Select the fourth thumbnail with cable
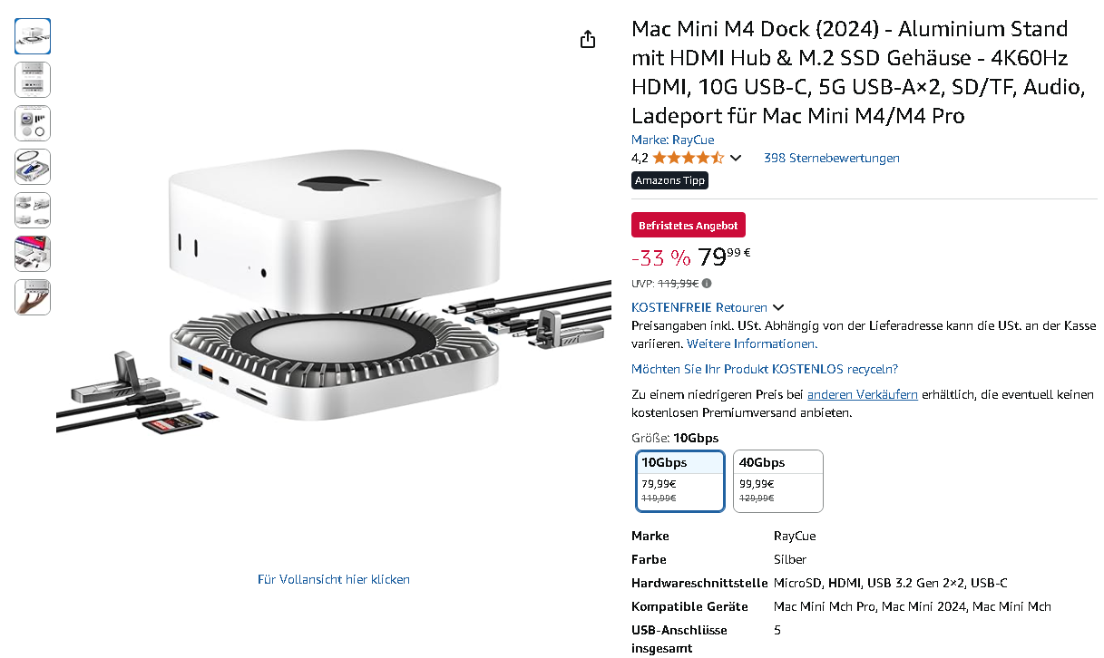The height and width of the screenshot is (658, 1104). pos(33,167)
